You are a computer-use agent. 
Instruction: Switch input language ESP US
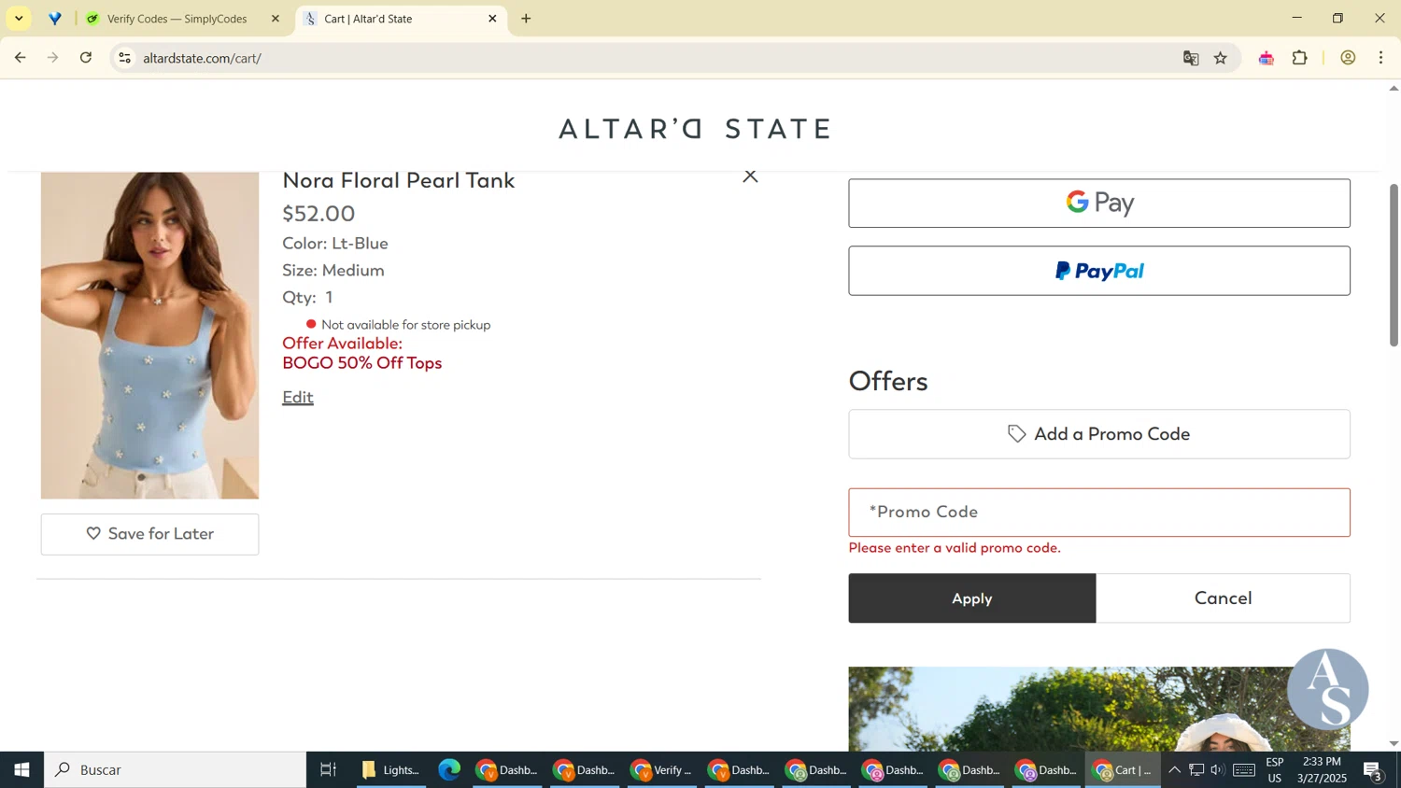[1275, 770]
